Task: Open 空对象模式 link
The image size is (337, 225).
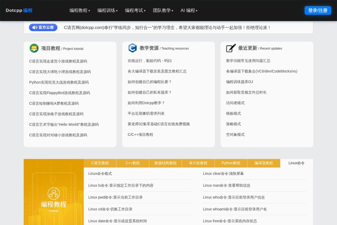Action: click(x=235, y=134)
